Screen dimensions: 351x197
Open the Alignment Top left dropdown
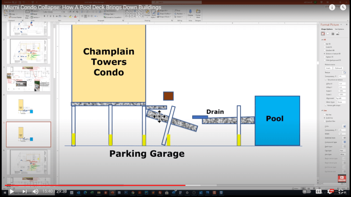(x=340, y=98)
